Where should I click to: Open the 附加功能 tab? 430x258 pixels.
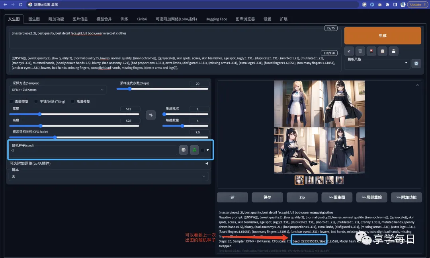point(56,19)
